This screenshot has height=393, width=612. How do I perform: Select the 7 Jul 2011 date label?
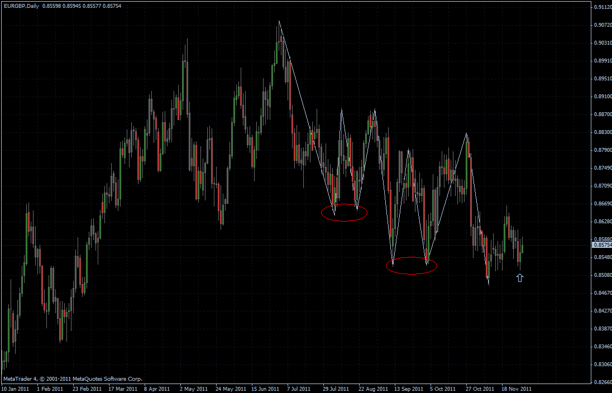coord(299,389)
